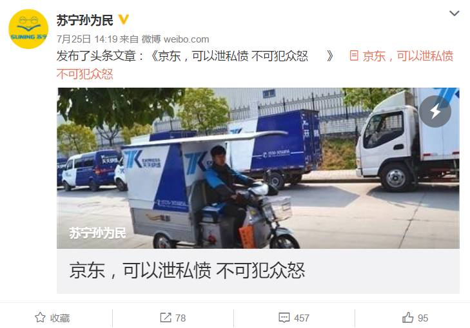Click the yellow verified V badge

[124, 20]
